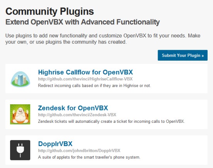The height and width of the screenshot is (168, 213).
Task: Select the Zendesk tickets description text
Action: 111,121
